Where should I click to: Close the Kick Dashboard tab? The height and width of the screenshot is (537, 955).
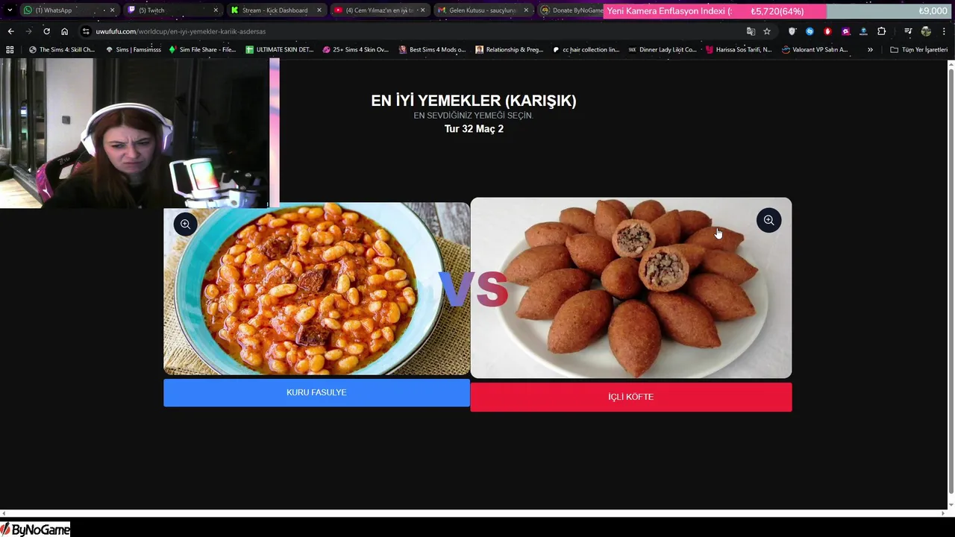[319, 10]
